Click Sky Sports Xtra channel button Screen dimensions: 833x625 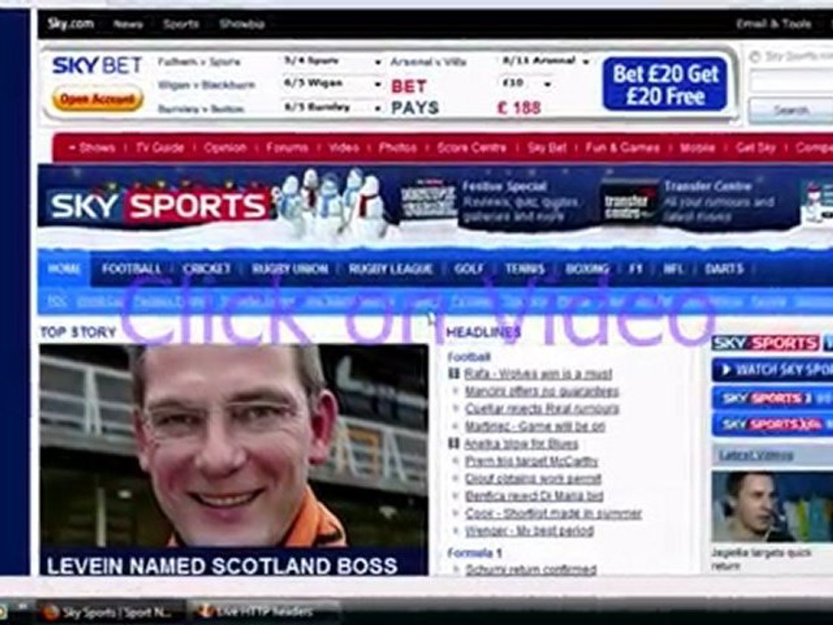tap(773, 424)
